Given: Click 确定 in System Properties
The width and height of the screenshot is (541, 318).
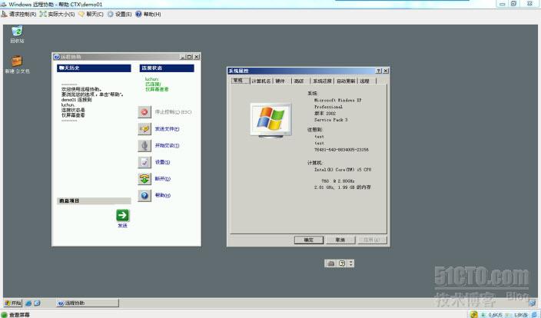Looking at the screenshot, I should click(309, 240).
